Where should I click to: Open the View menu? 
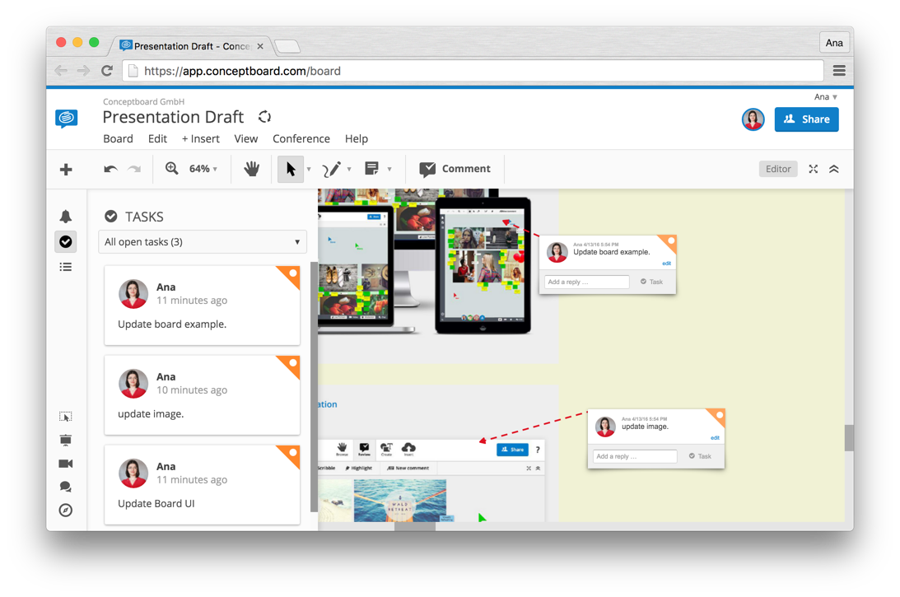click(245, 139)
